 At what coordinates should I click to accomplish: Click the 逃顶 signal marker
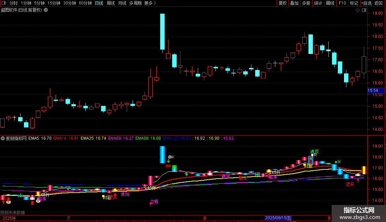[x=314, y=152]
